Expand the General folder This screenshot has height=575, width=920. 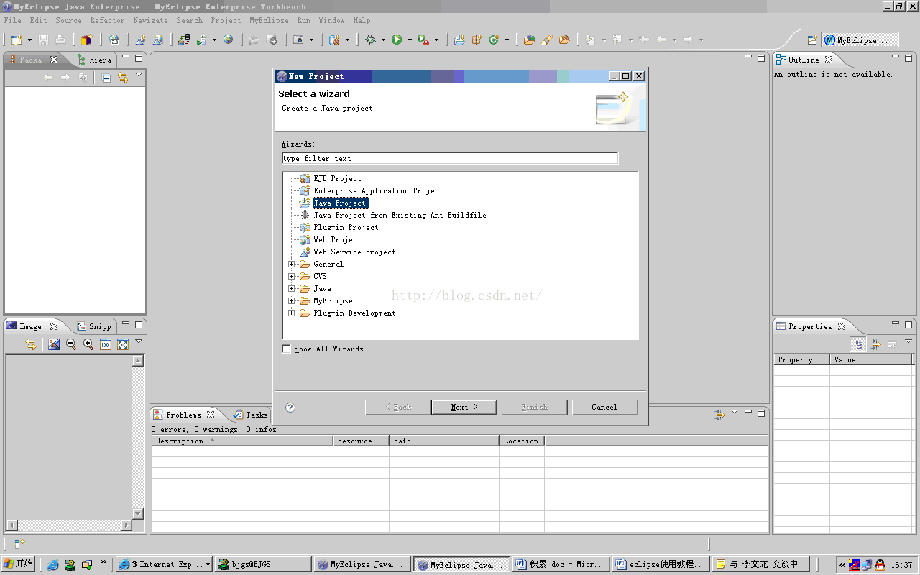click(x=292, y=264)
